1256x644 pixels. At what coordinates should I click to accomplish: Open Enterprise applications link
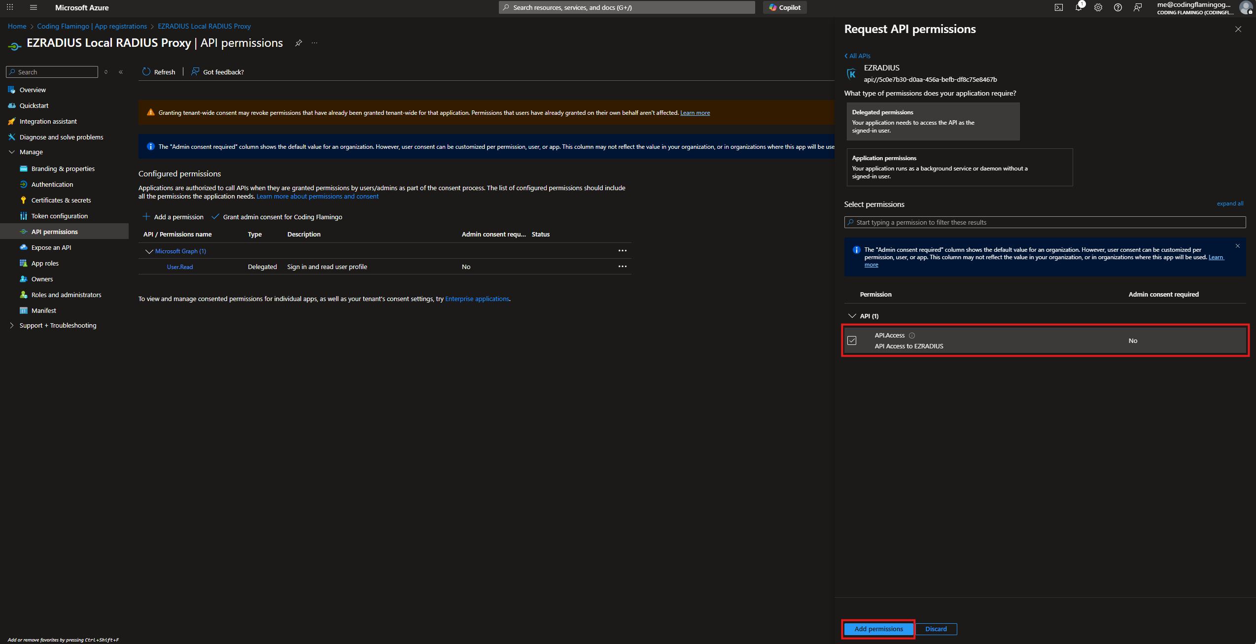477,299
